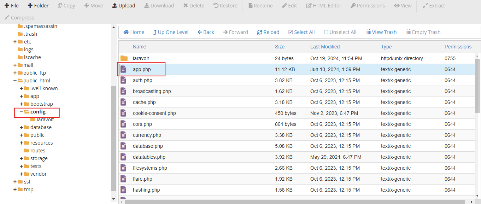Expand the storage folder node

tap(21, 158)
